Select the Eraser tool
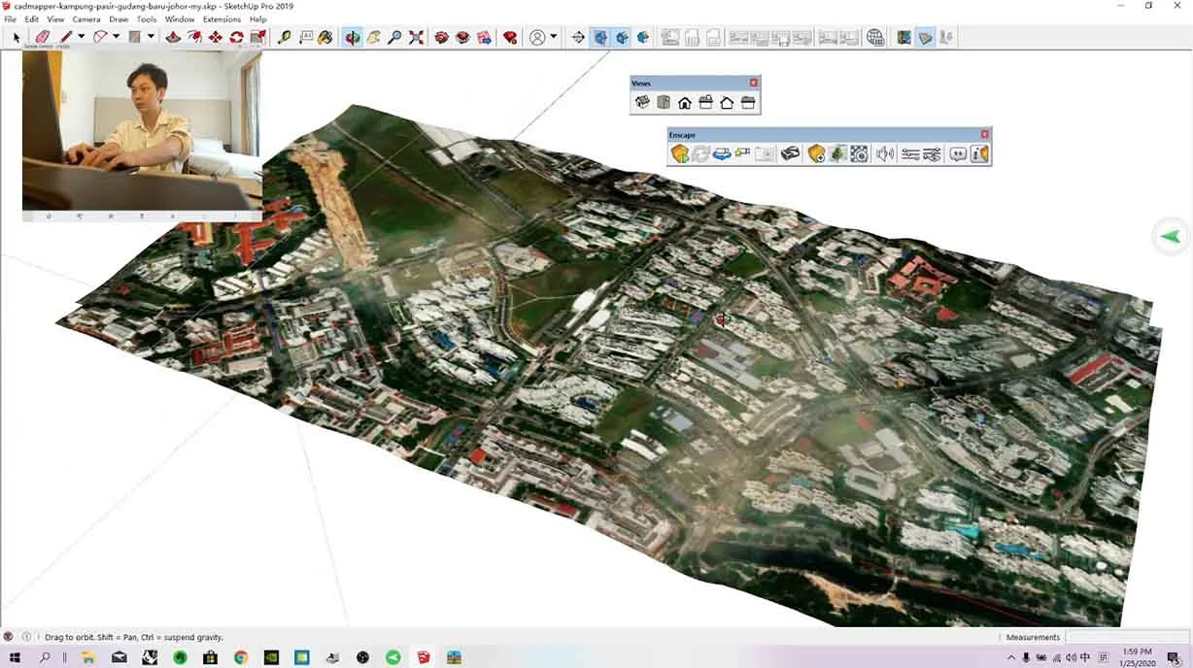 coord(42,37)
